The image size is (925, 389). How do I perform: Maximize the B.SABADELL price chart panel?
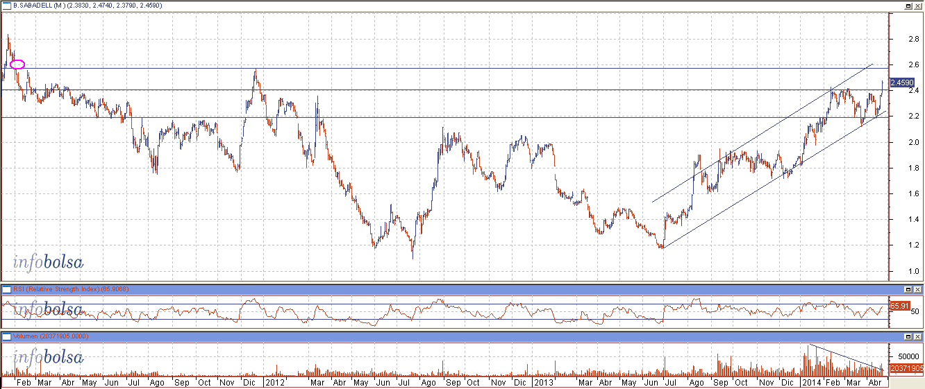click(x=908, y=6)
